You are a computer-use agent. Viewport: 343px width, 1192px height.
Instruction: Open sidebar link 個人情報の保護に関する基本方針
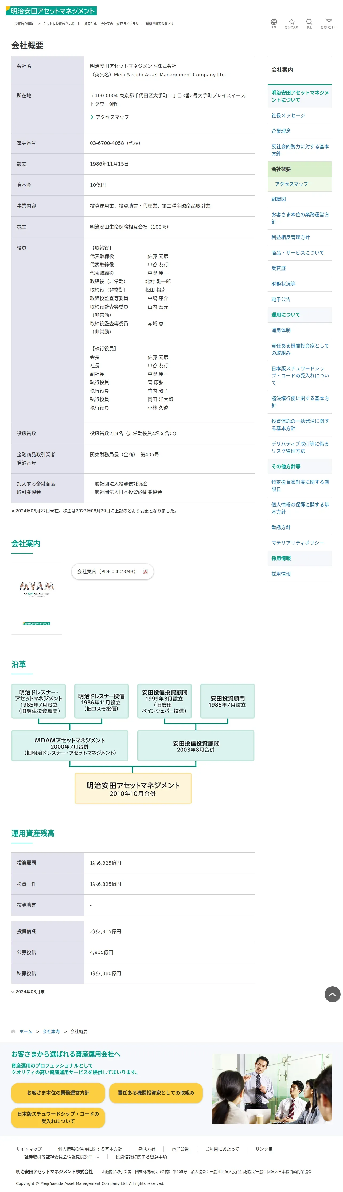point(299,508)
